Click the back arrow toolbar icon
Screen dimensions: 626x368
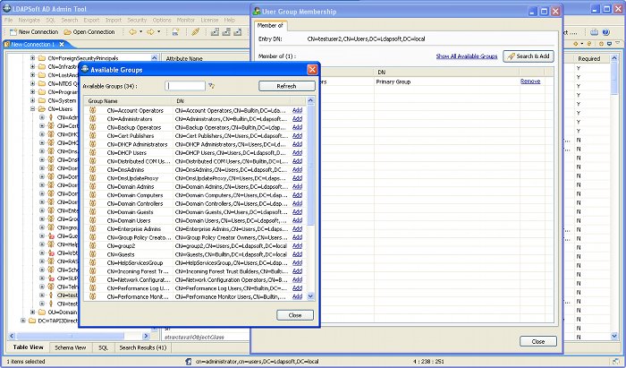(132, 31)
